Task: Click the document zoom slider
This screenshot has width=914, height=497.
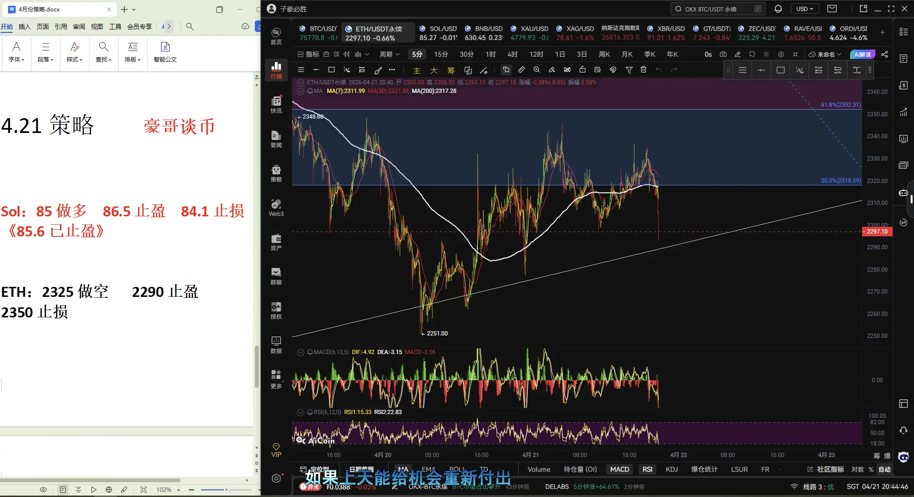Action: 226,489
